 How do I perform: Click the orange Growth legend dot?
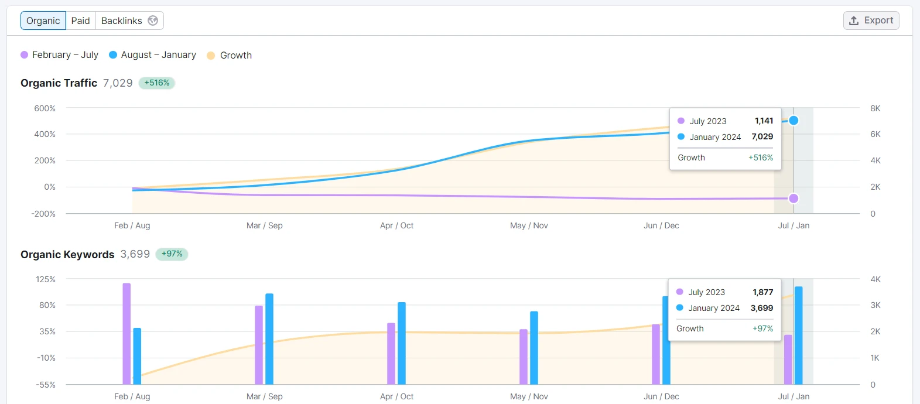[211, 56]
